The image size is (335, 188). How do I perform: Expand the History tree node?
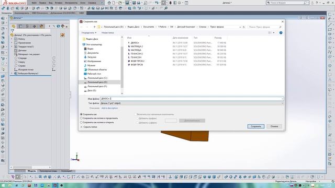(12, 39)
